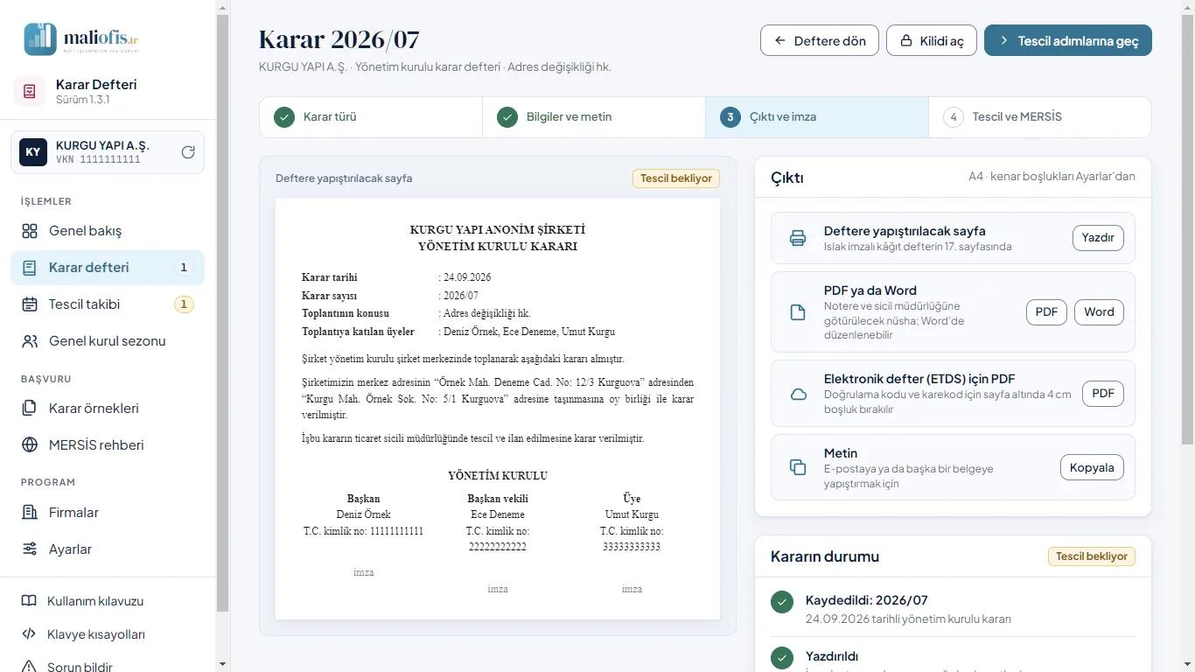Image resolution: width=1195 pixels, height=672 pixels.
Task: Export the decision as Word
Action: click(x=1100, y=312)
